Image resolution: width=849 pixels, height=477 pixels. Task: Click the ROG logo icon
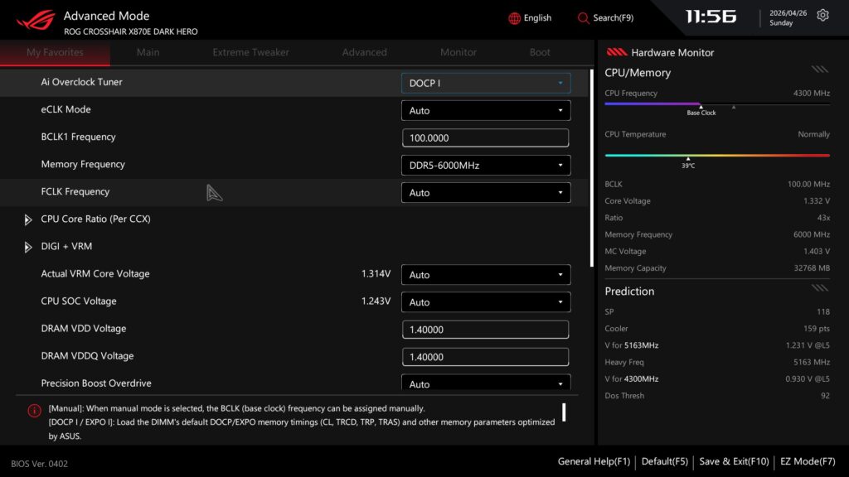pyautogui.click(x=36, y=20)
